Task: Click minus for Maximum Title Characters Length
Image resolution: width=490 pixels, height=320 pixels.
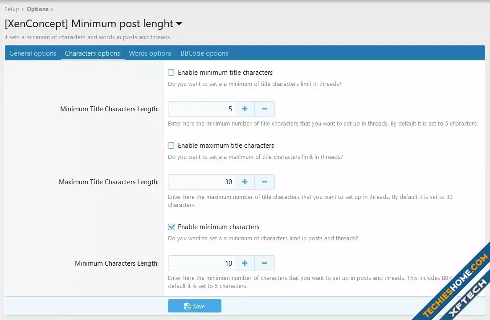Action: (x=264, y=182)
